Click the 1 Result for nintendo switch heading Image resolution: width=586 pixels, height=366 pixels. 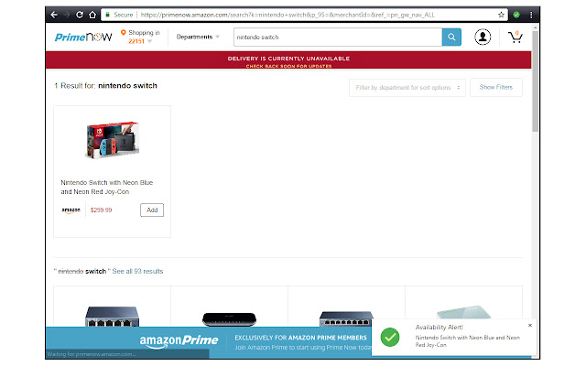click(106, 85)
